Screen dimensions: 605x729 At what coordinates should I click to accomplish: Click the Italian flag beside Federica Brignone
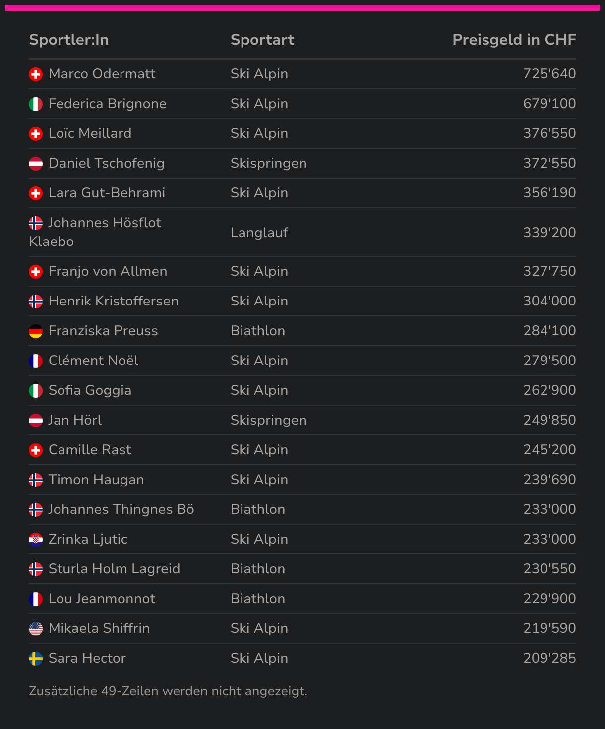pos(36,104)
